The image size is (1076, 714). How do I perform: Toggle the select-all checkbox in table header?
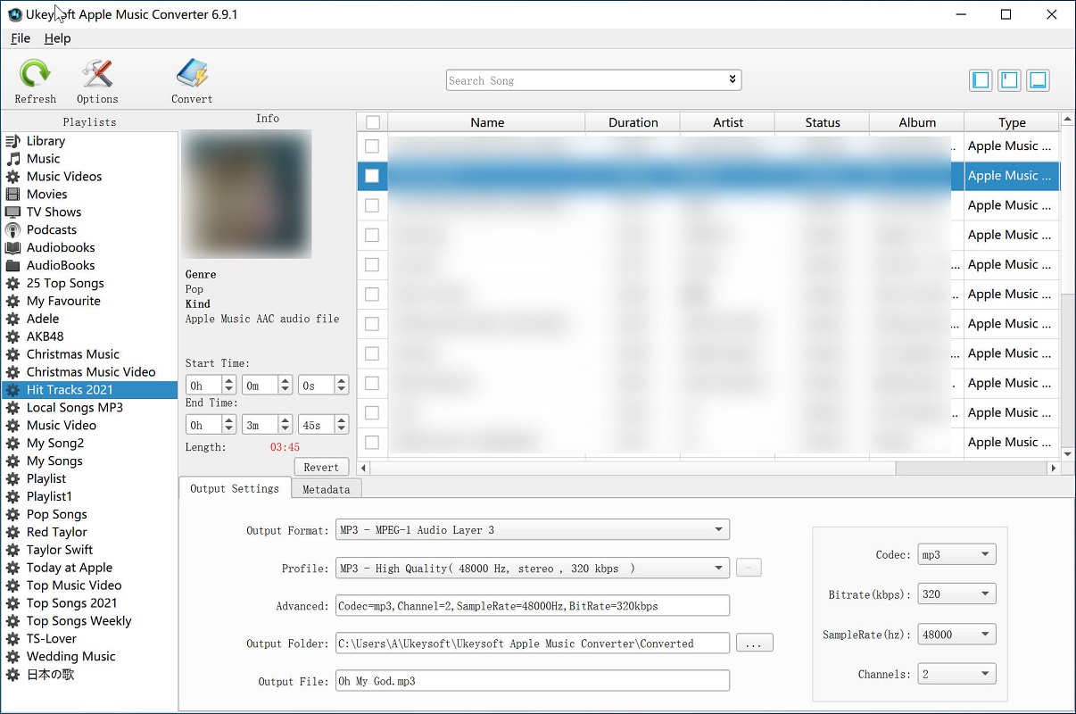[373, 122]
